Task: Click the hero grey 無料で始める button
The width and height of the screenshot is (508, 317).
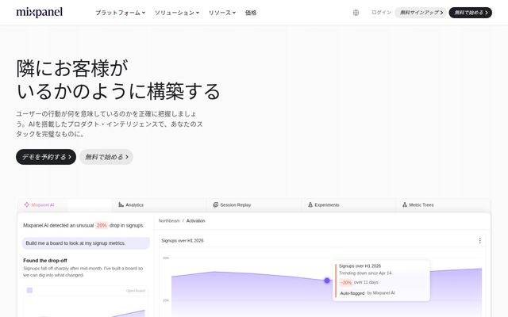Action: [106, 157]
